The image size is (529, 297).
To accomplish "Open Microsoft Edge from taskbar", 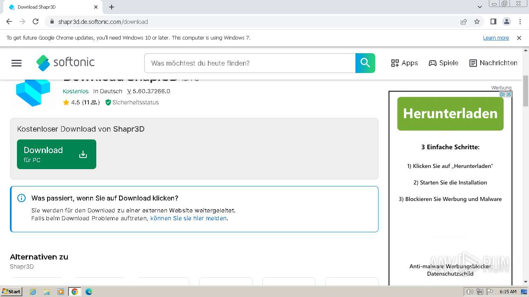I will tap(89, 292).
